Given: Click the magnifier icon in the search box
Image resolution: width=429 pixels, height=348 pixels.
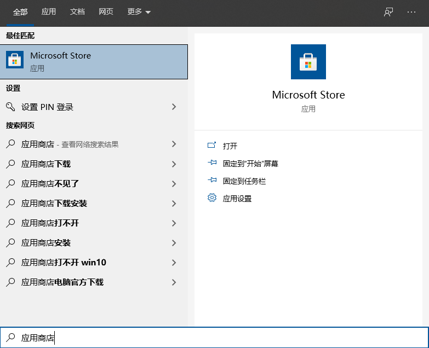Looking at the screenshot, I should click(10, 338).
